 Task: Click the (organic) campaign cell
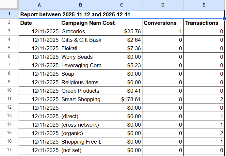(x=80, y=133)
